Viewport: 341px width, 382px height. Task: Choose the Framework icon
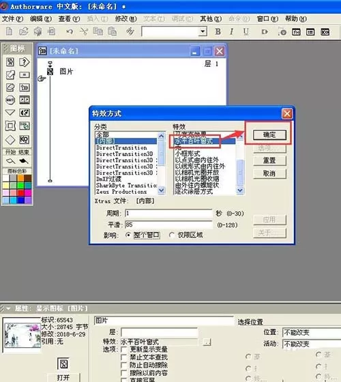coord(10,126)
